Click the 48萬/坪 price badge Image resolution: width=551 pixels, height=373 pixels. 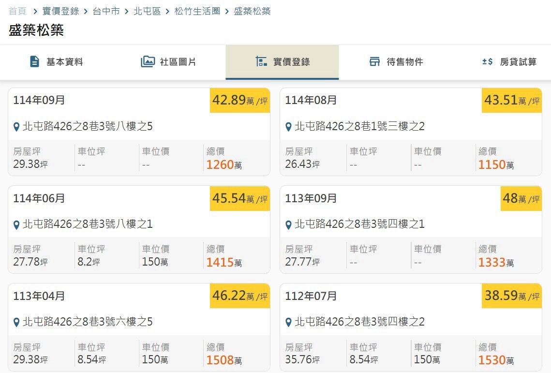click(521, 198)
